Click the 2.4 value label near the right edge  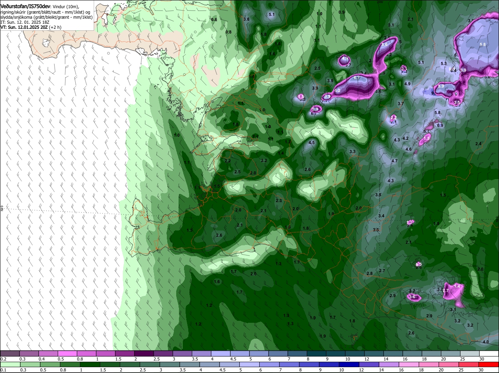[478, 144]
